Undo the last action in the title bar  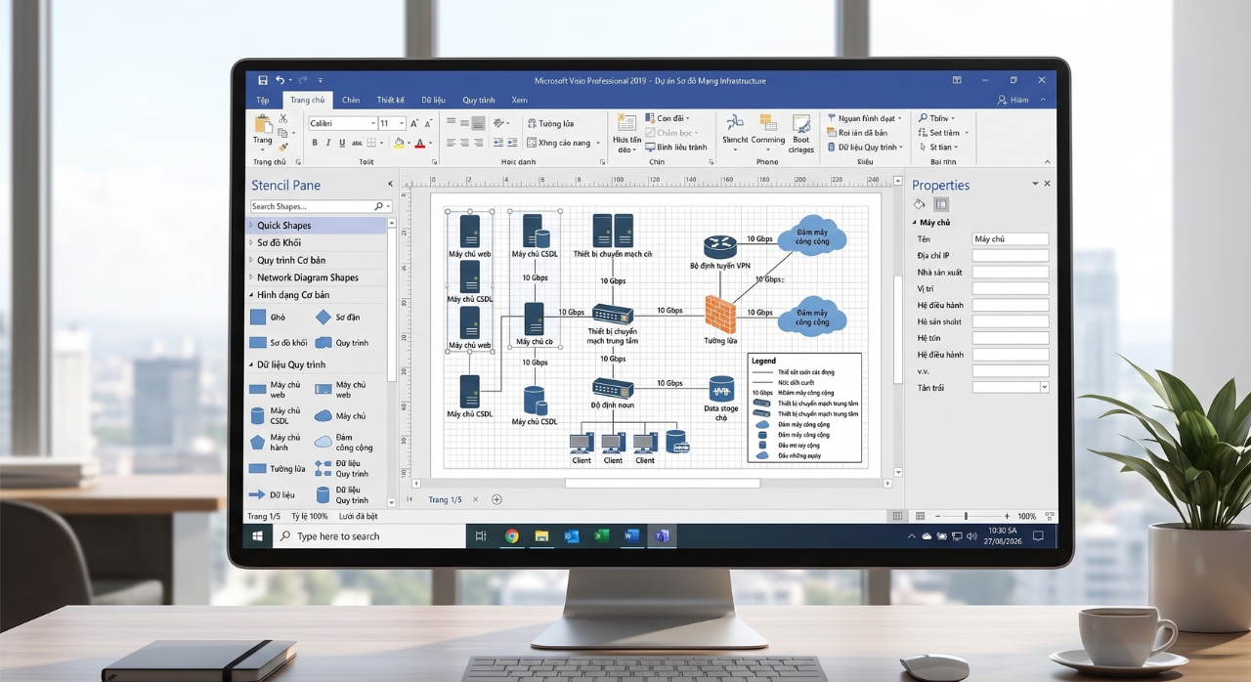click(280, 80)
